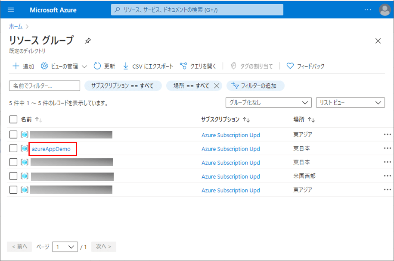This screenshot has width=394, height=261.
Task: Open the azureAppDemo resource group
Action: click(51, 149)
